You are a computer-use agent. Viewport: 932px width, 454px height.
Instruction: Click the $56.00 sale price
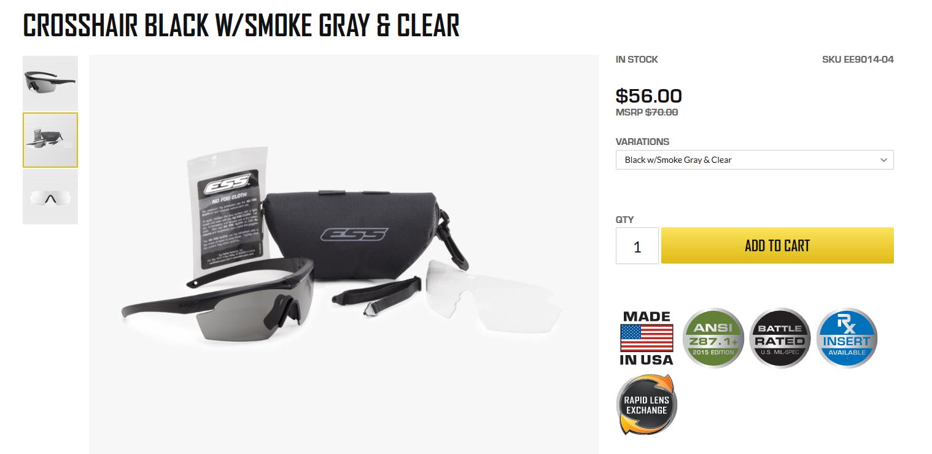point(648,96)
